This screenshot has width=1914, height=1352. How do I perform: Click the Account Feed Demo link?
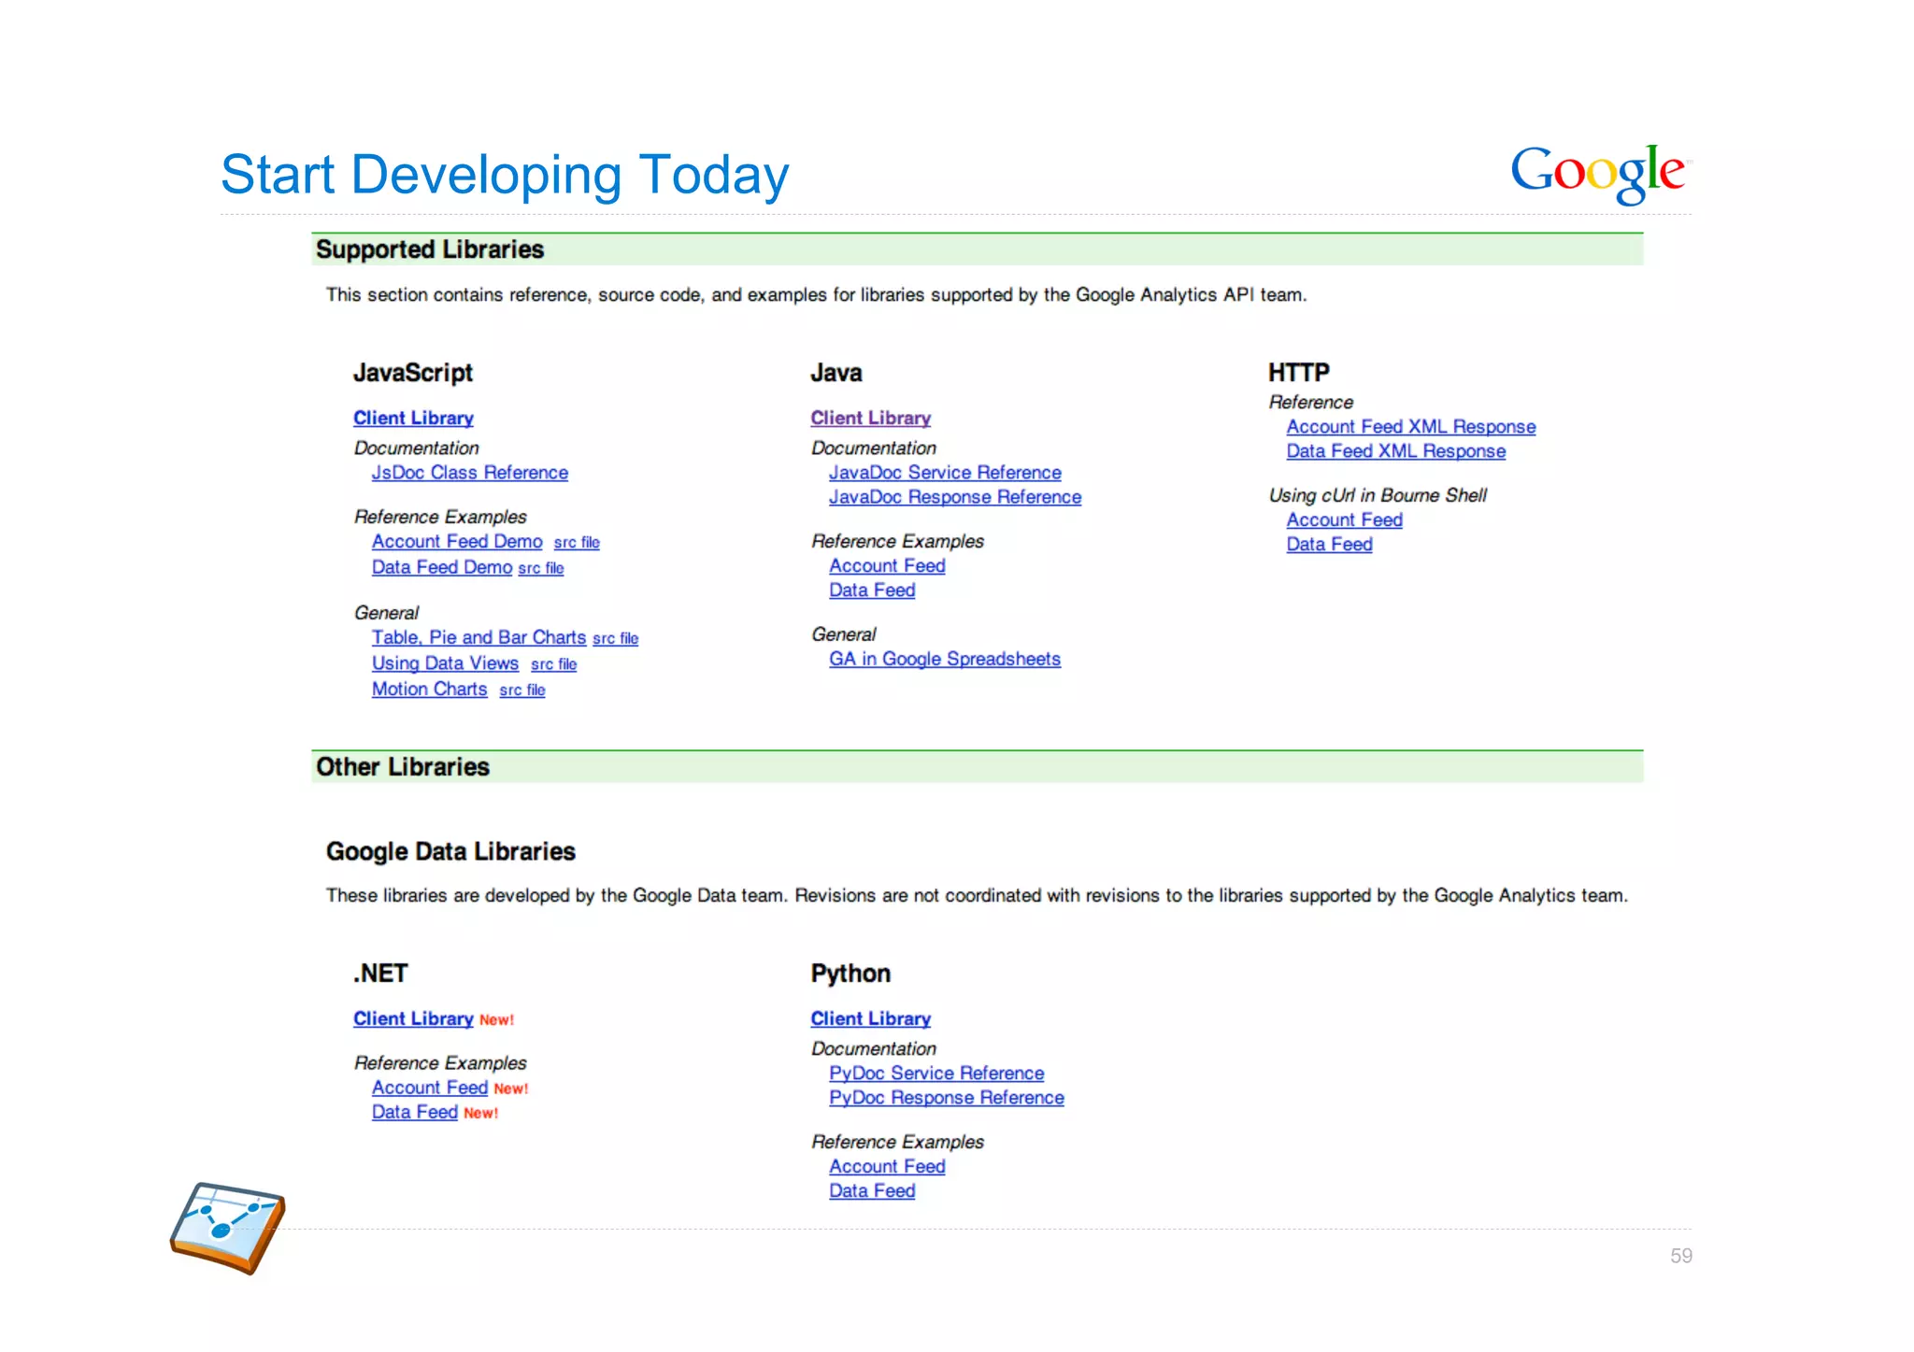point(457,542)
